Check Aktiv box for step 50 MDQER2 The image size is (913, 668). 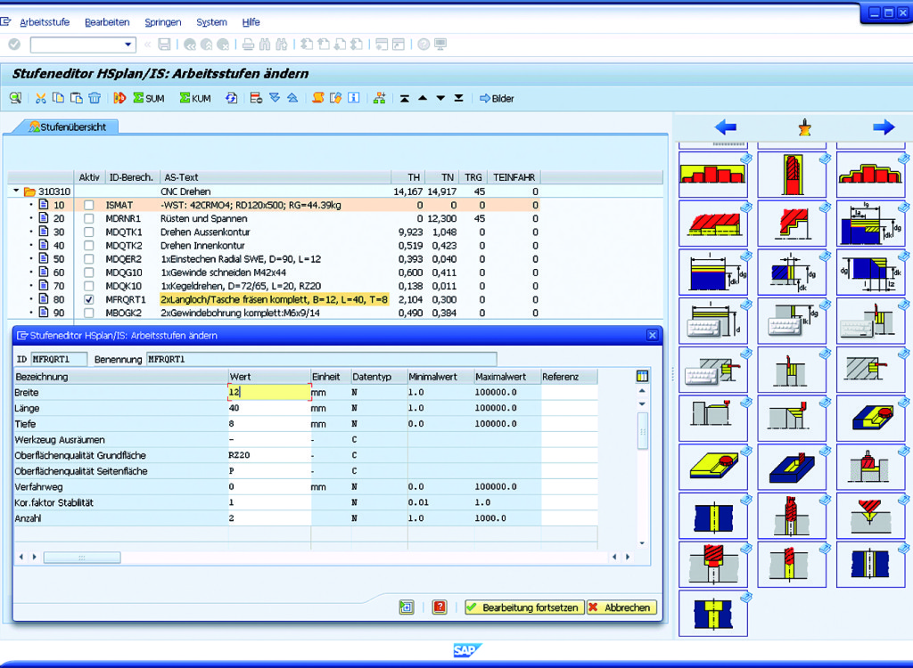click(x=88, y=259)
